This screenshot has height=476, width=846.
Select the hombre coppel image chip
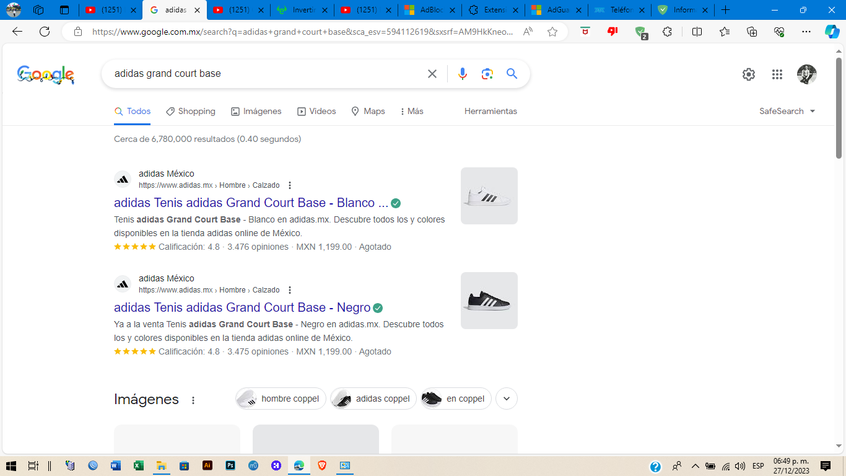(x=281, y=399)
